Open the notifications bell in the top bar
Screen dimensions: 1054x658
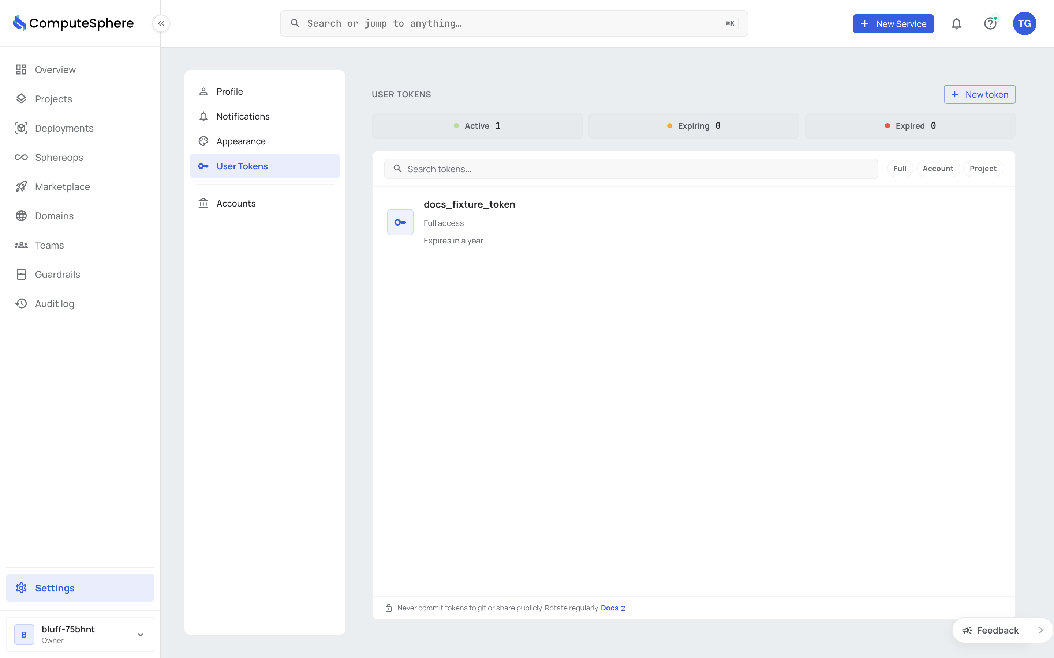(x=956, y=23)
